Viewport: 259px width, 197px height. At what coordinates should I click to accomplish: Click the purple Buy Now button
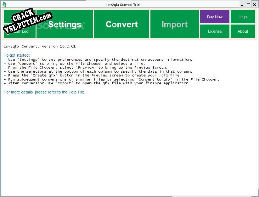215,17
